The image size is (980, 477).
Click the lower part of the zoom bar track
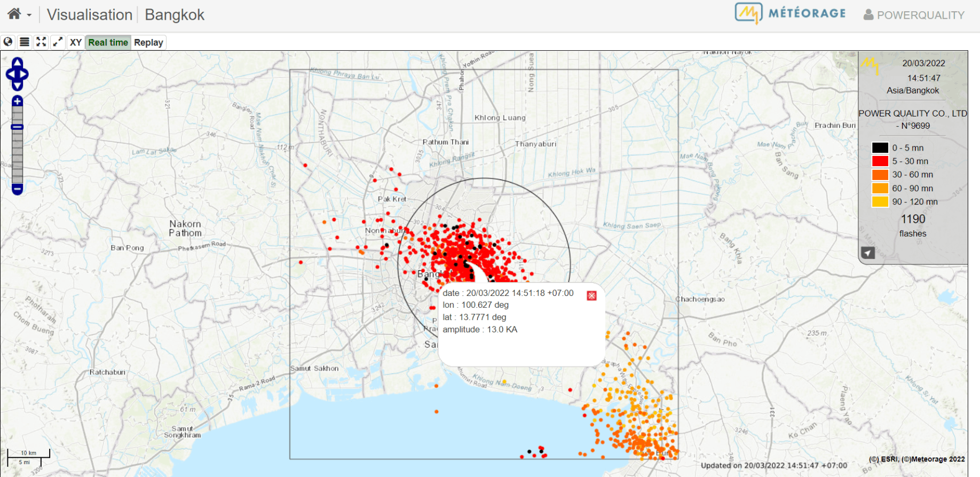tap(17, 166)
